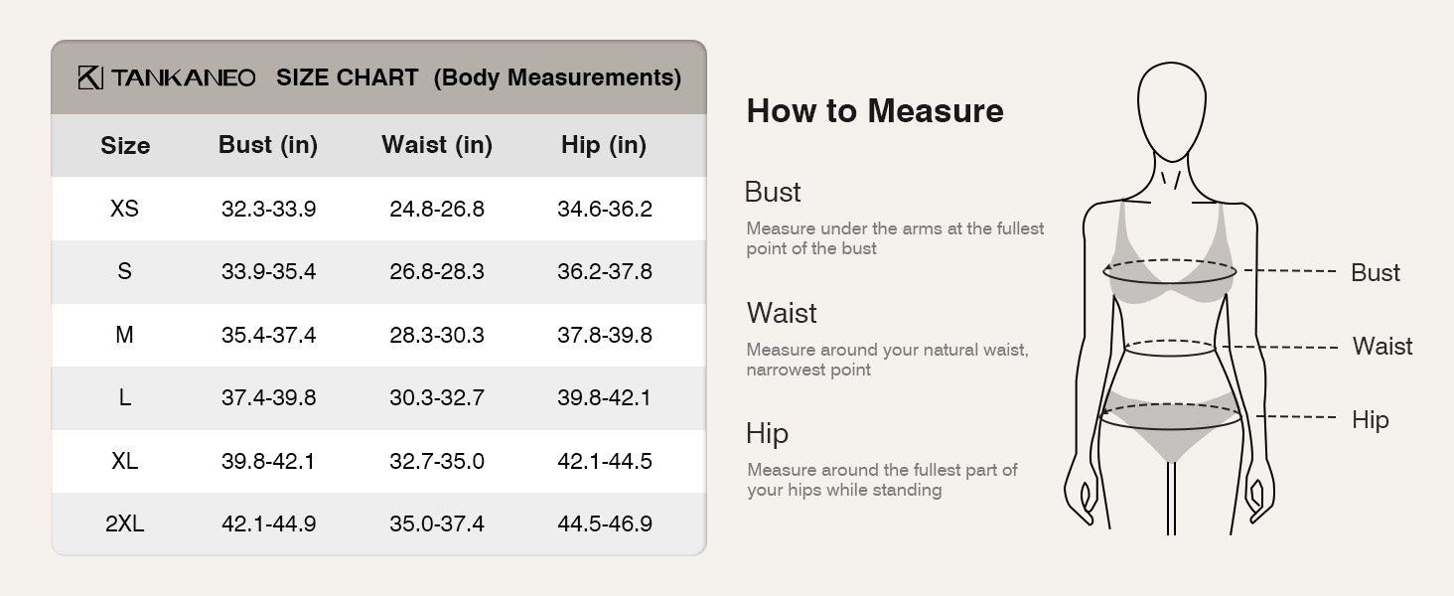Click the Bust label beside the figure

[1376, 273]
